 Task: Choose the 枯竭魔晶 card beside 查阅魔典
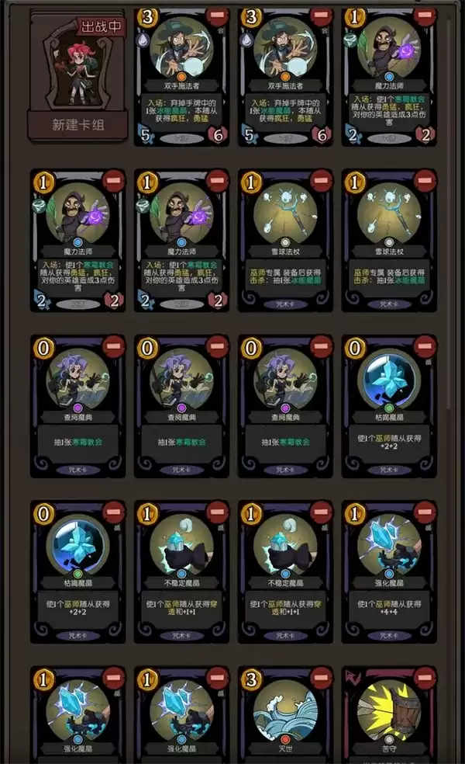coord(389,406)
